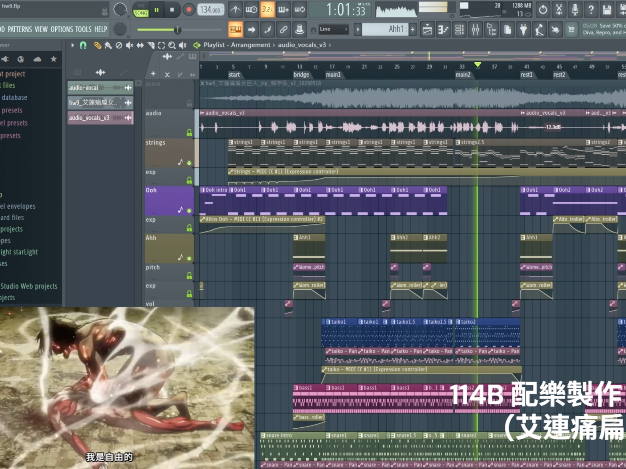Open the Piano roll from the toolbar

tap(443, 30)
